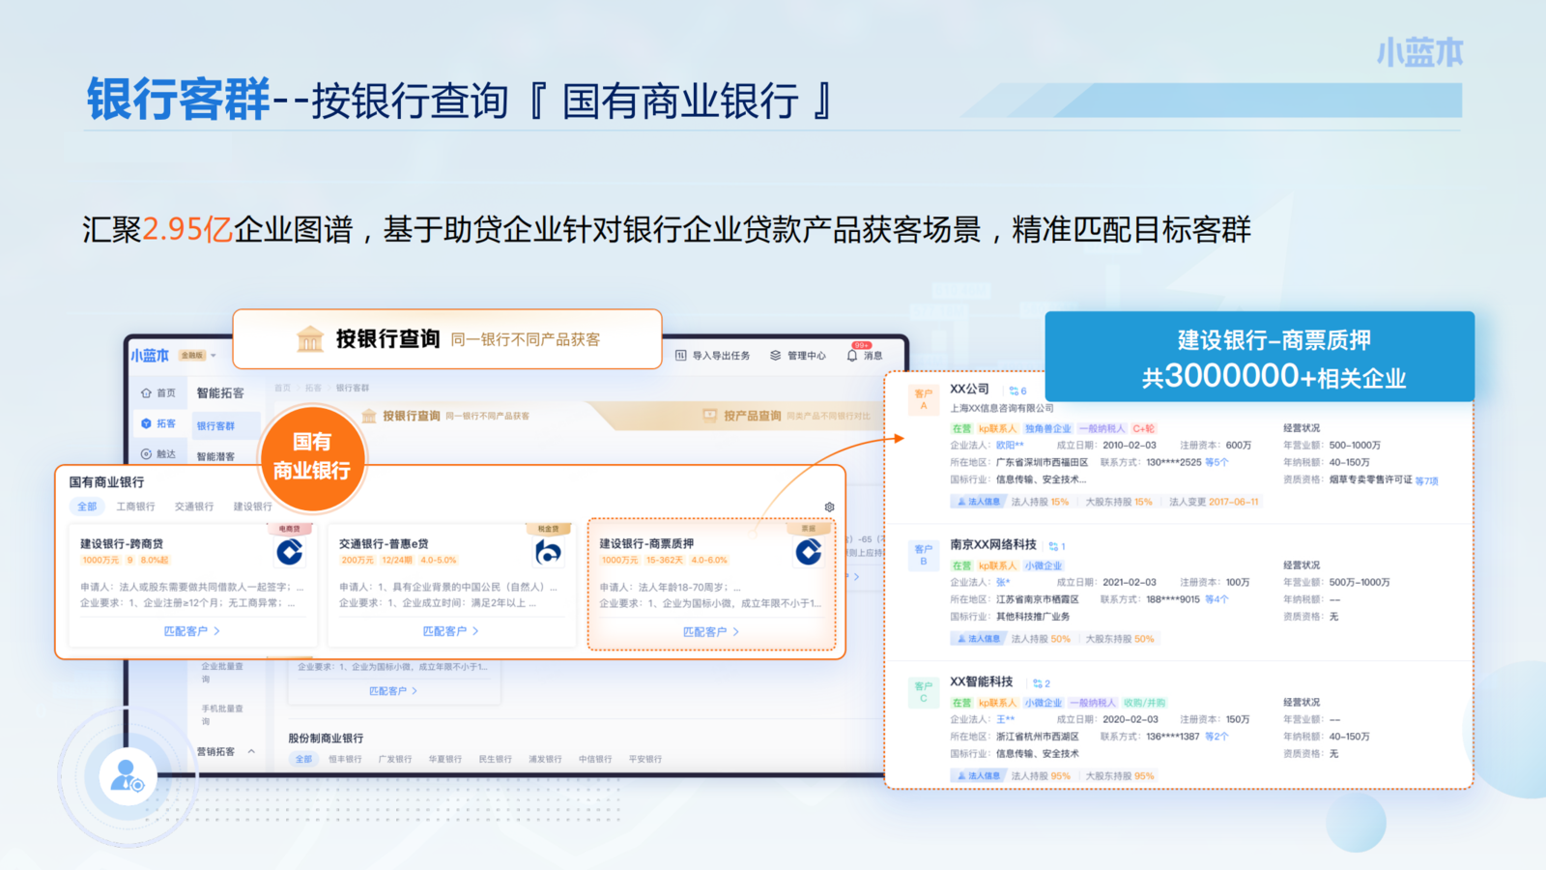Viewport: 1546px width, 870px height.
Task: Open 企业批量查询 sidebar item
Action: (222, 673)
